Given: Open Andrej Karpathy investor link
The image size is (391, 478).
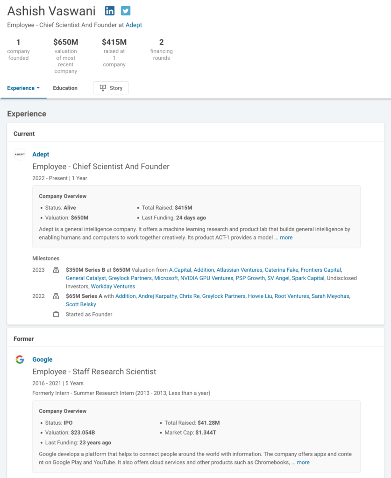Looking at the screenshot, I should [x=157, y=296].
